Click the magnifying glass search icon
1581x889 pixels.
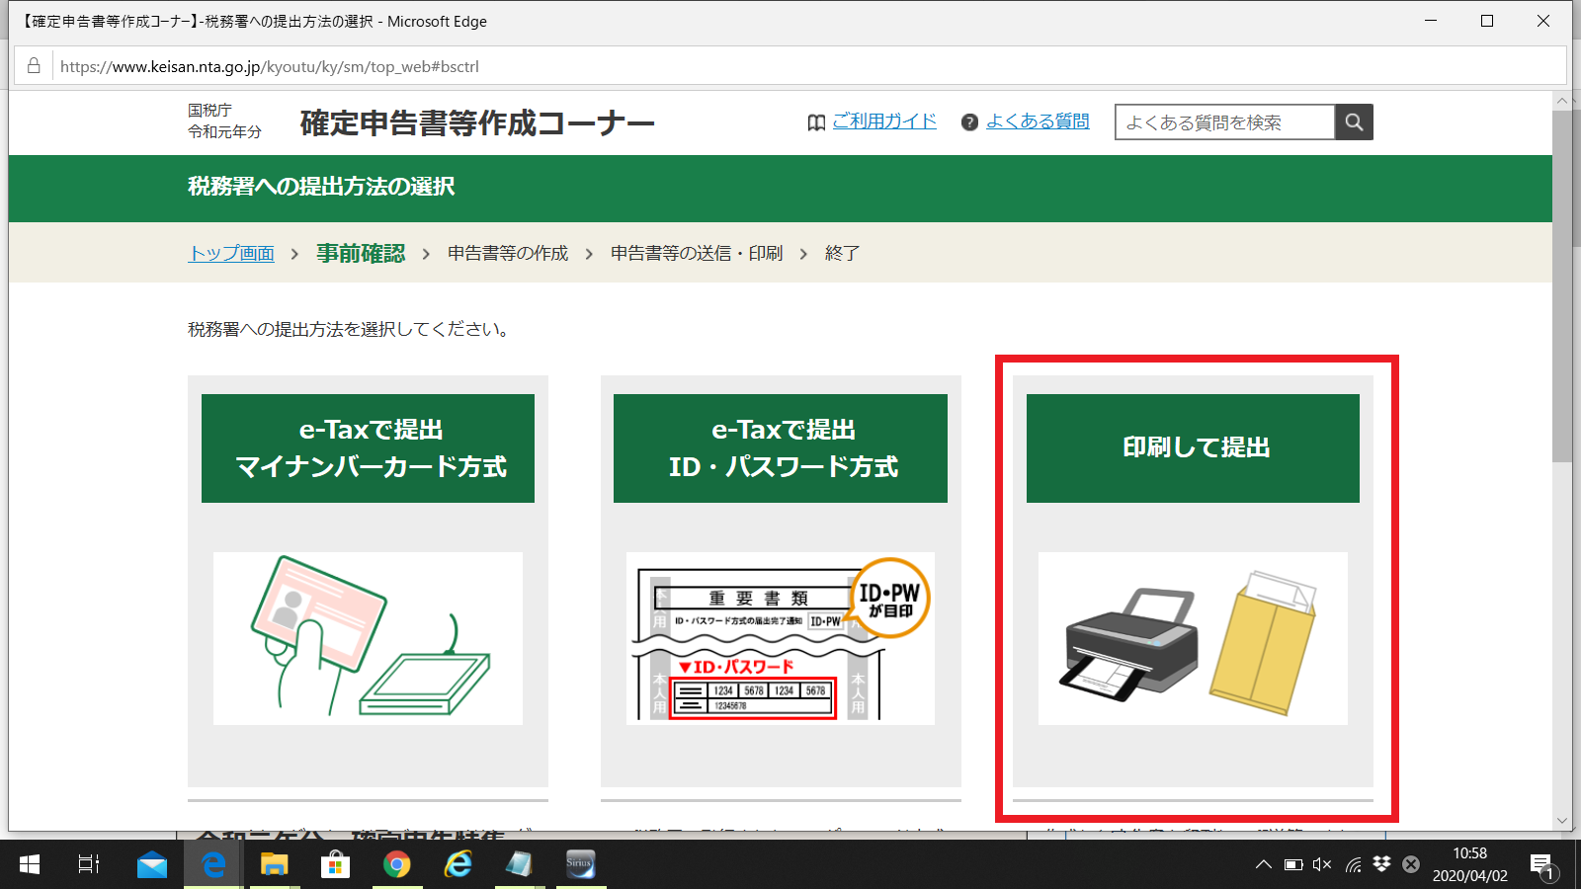pyautogui.click(x=1354, y=121)
